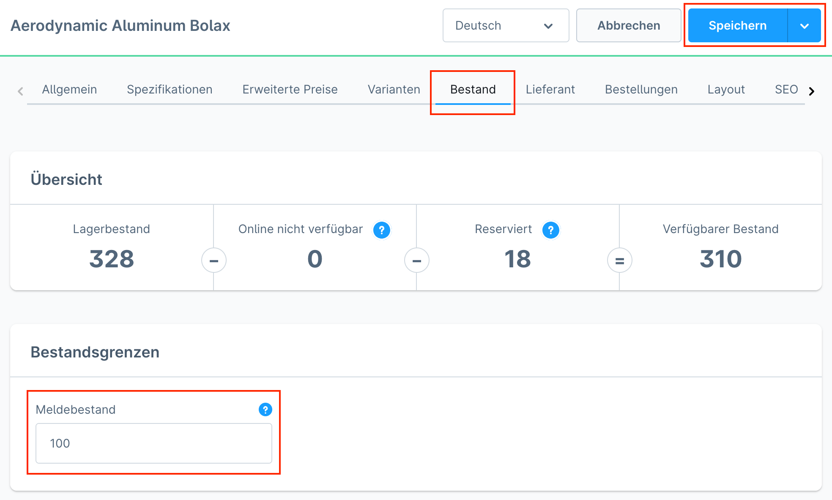832x500 pixels.
Task: Go to the SEO tab
Action: (x=786, y=90)
